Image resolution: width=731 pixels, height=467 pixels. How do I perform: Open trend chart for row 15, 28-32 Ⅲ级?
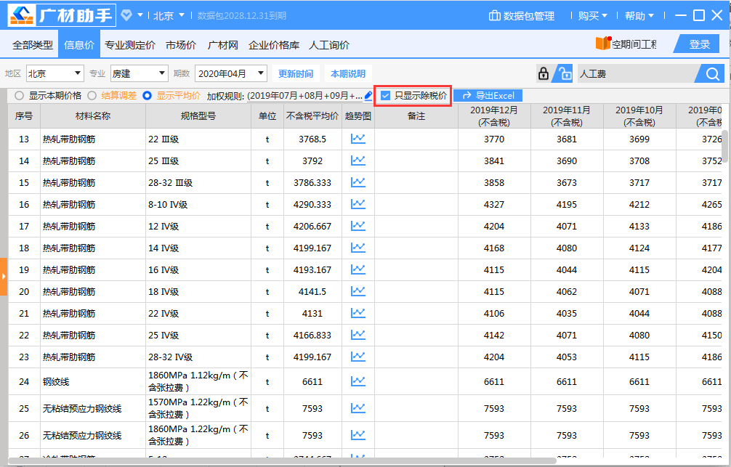(x=358, y=183)
